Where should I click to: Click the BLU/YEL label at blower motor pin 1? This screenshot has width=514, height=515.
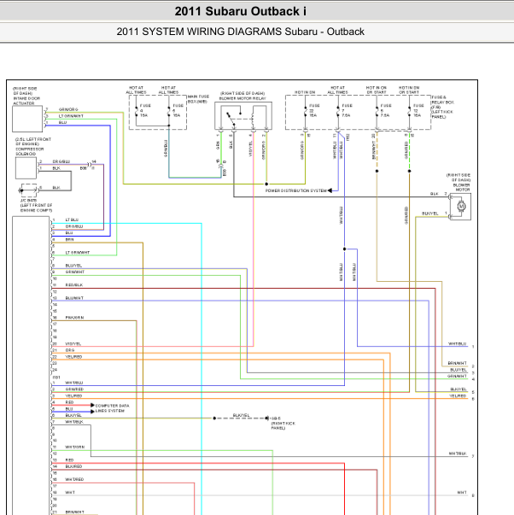pos(430,214)
